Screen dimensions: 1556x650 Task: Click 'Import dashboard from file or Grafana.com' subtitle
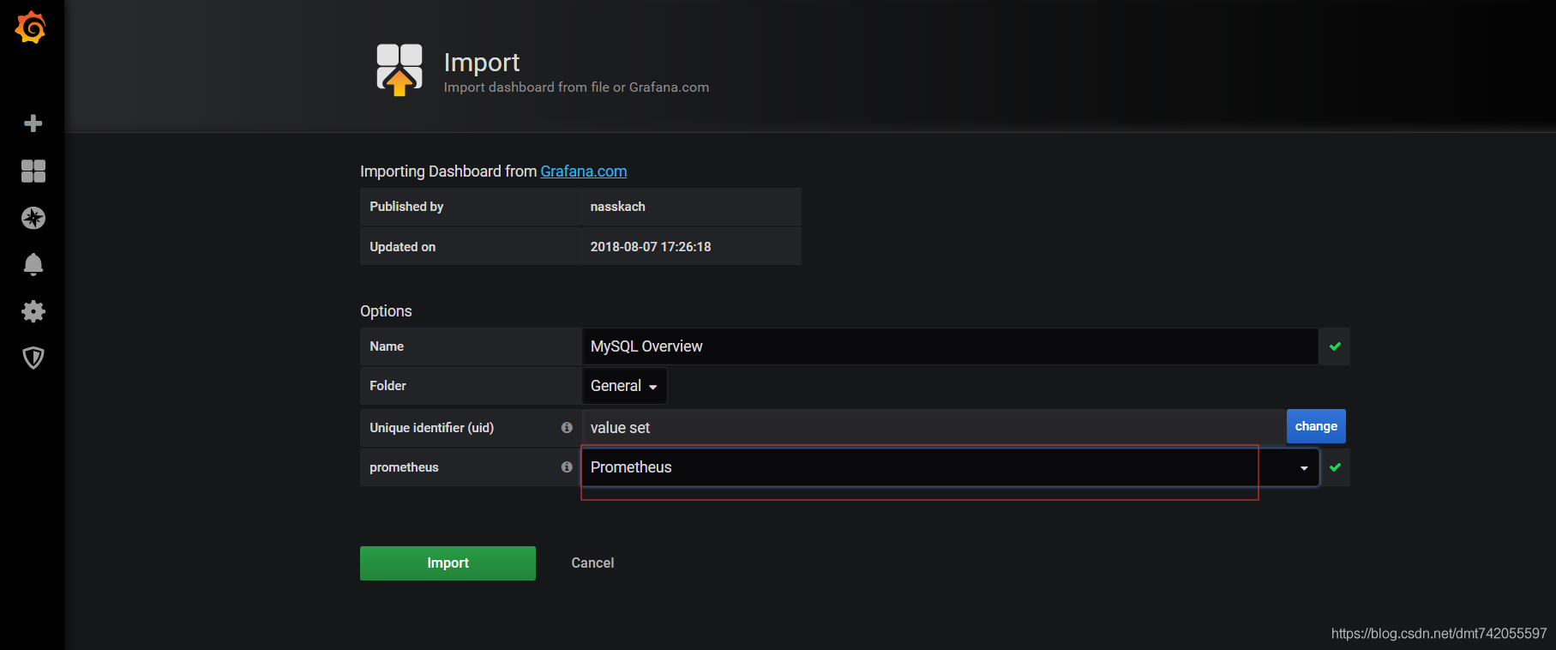click(x=576, y=87)
